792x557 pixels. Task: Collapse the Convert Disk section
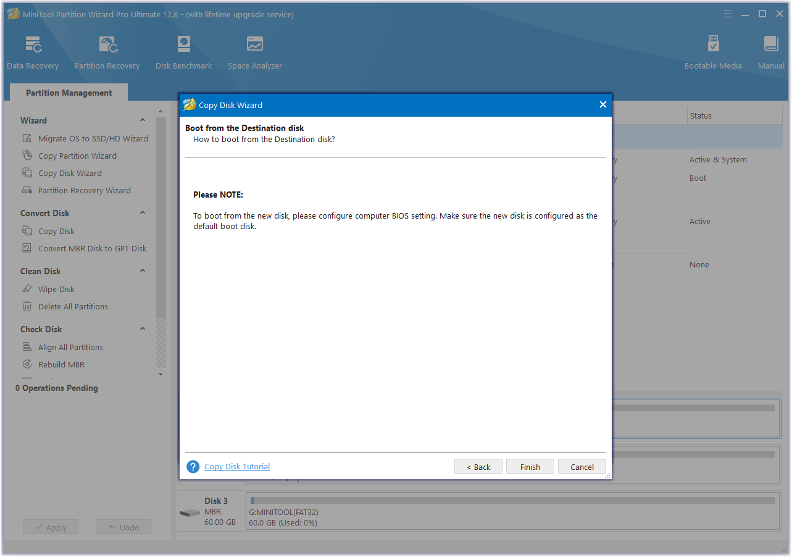pyautogui.click(x=143, y=213)
